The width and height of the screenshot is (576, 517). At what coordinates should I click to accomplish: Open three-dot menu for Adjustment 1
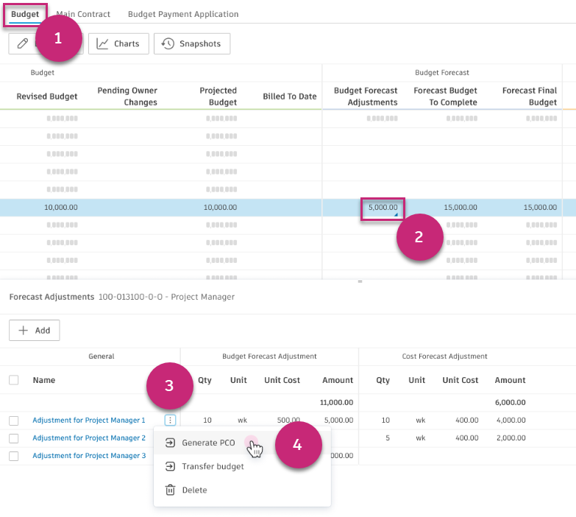coord(170,420)
